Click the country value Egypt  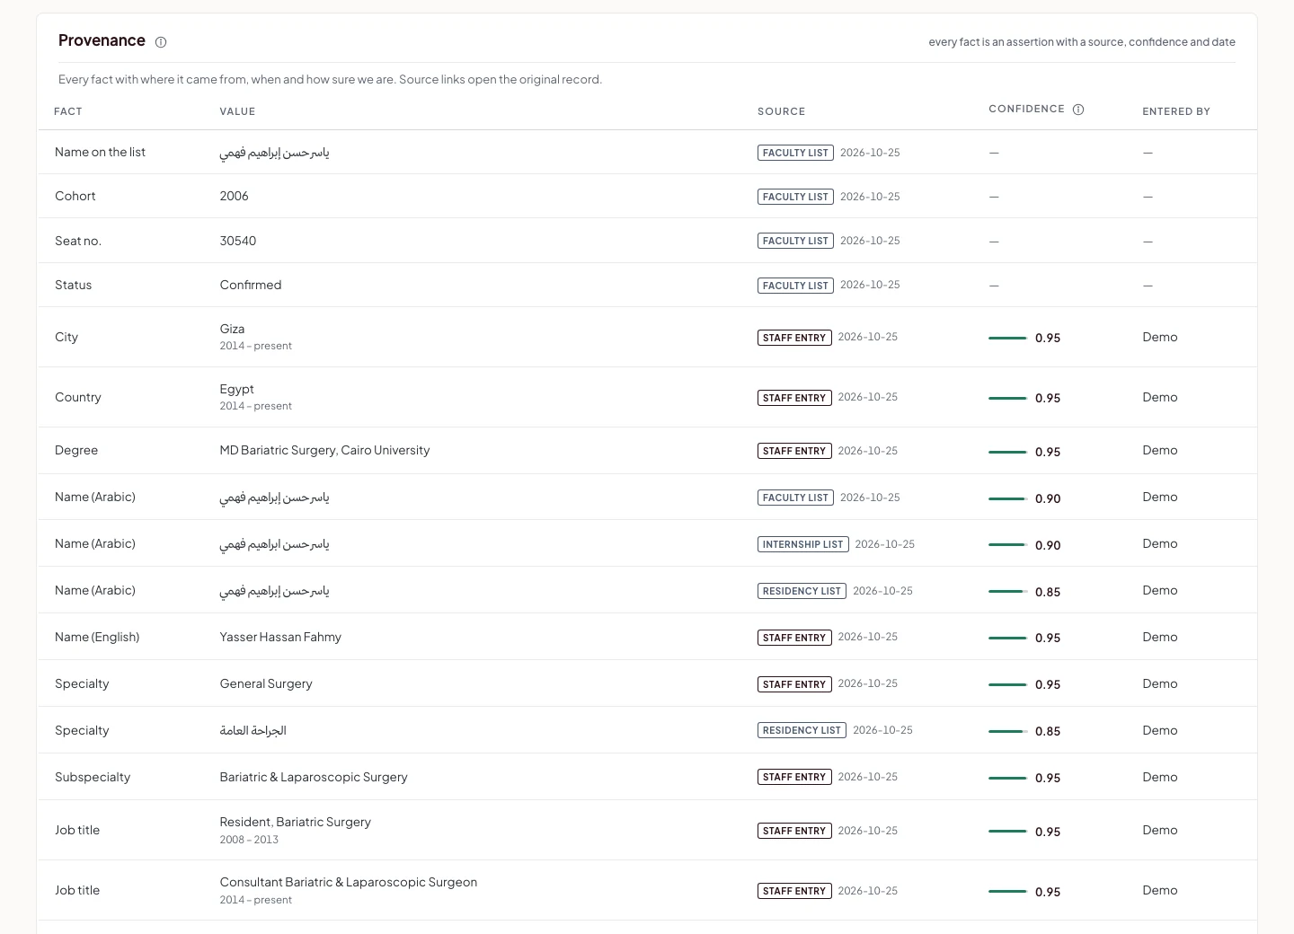(x=236, y=389)
